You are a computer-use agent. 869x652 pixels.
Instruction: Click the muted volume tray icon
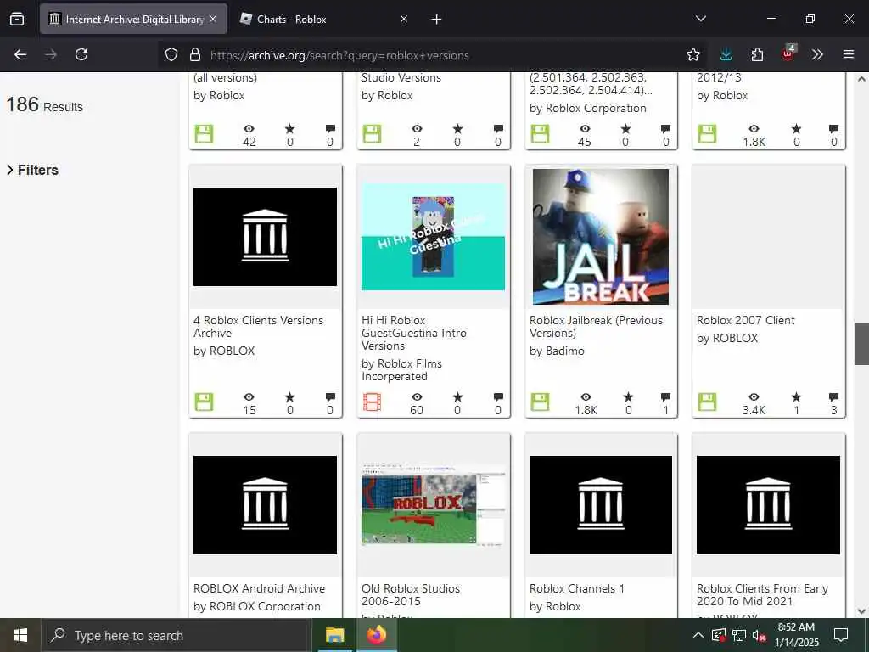[759, 635]
